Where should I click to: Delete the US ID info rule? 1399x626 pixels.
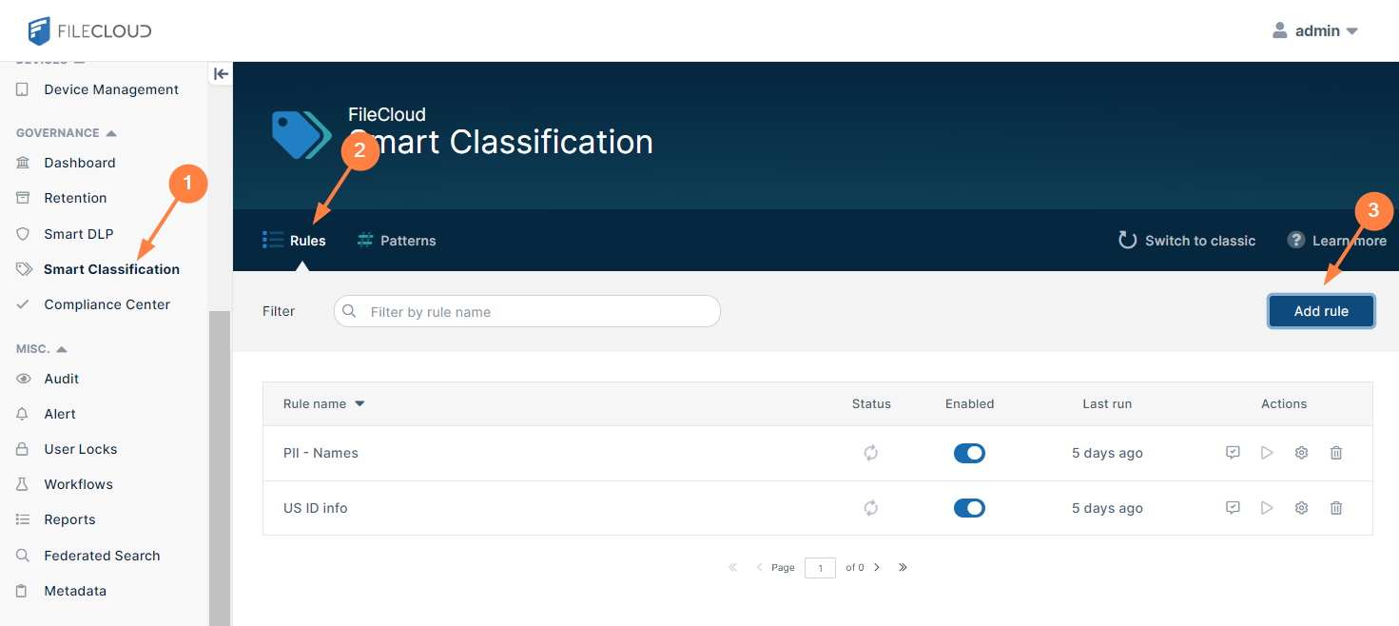click(1336, 508)
